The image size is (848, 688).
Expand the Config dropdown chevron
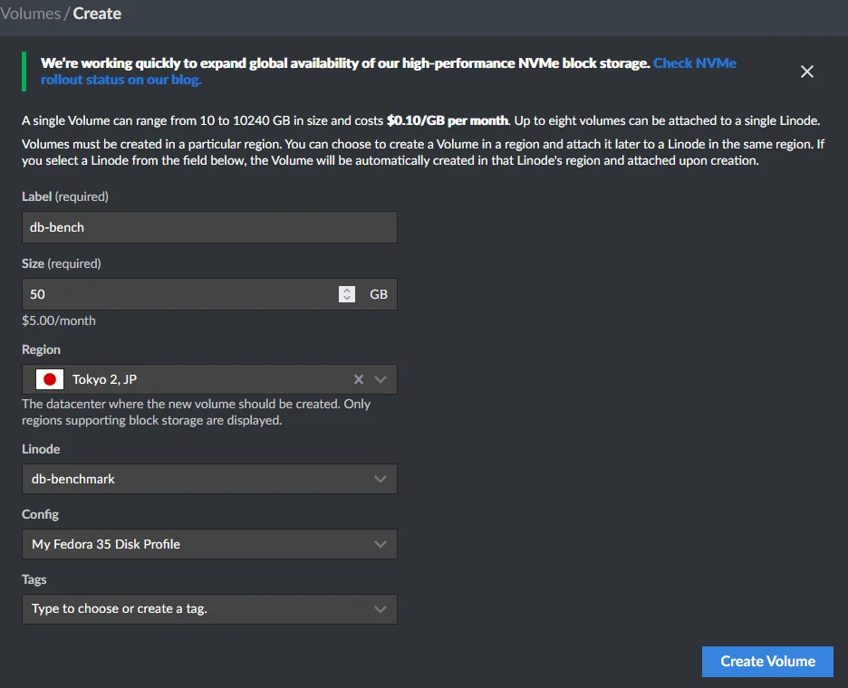[x=381, y=544]
